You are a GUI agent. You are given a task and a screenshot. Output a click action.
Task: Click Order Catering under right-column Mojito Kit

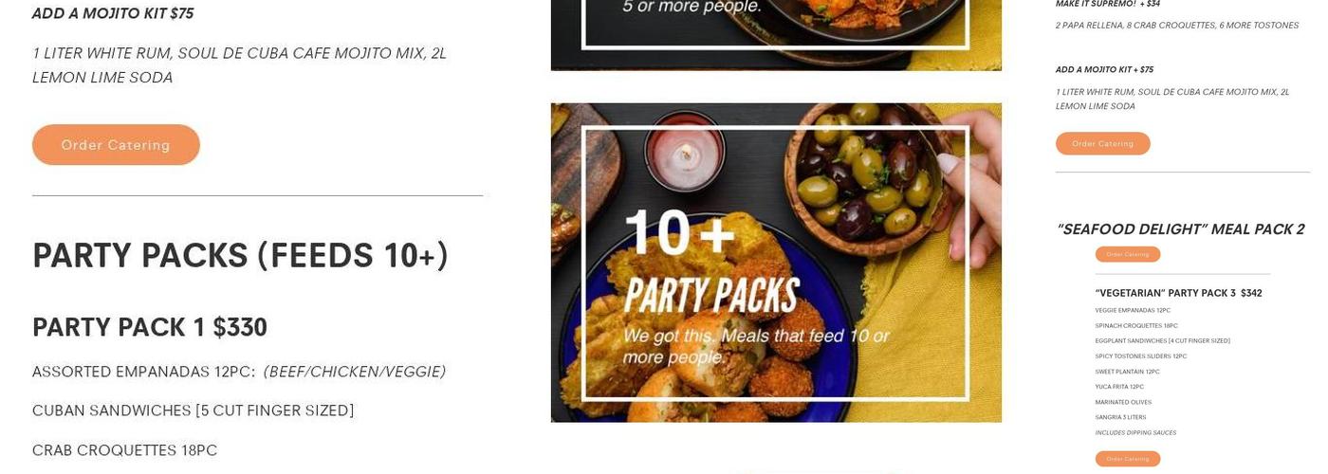coord(1102,144)
